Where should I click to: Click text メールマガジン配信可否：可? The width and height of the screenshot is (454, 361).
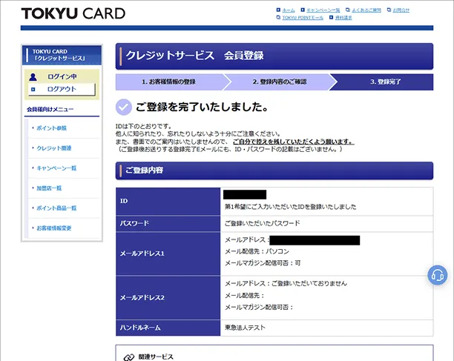coord(263,263)
